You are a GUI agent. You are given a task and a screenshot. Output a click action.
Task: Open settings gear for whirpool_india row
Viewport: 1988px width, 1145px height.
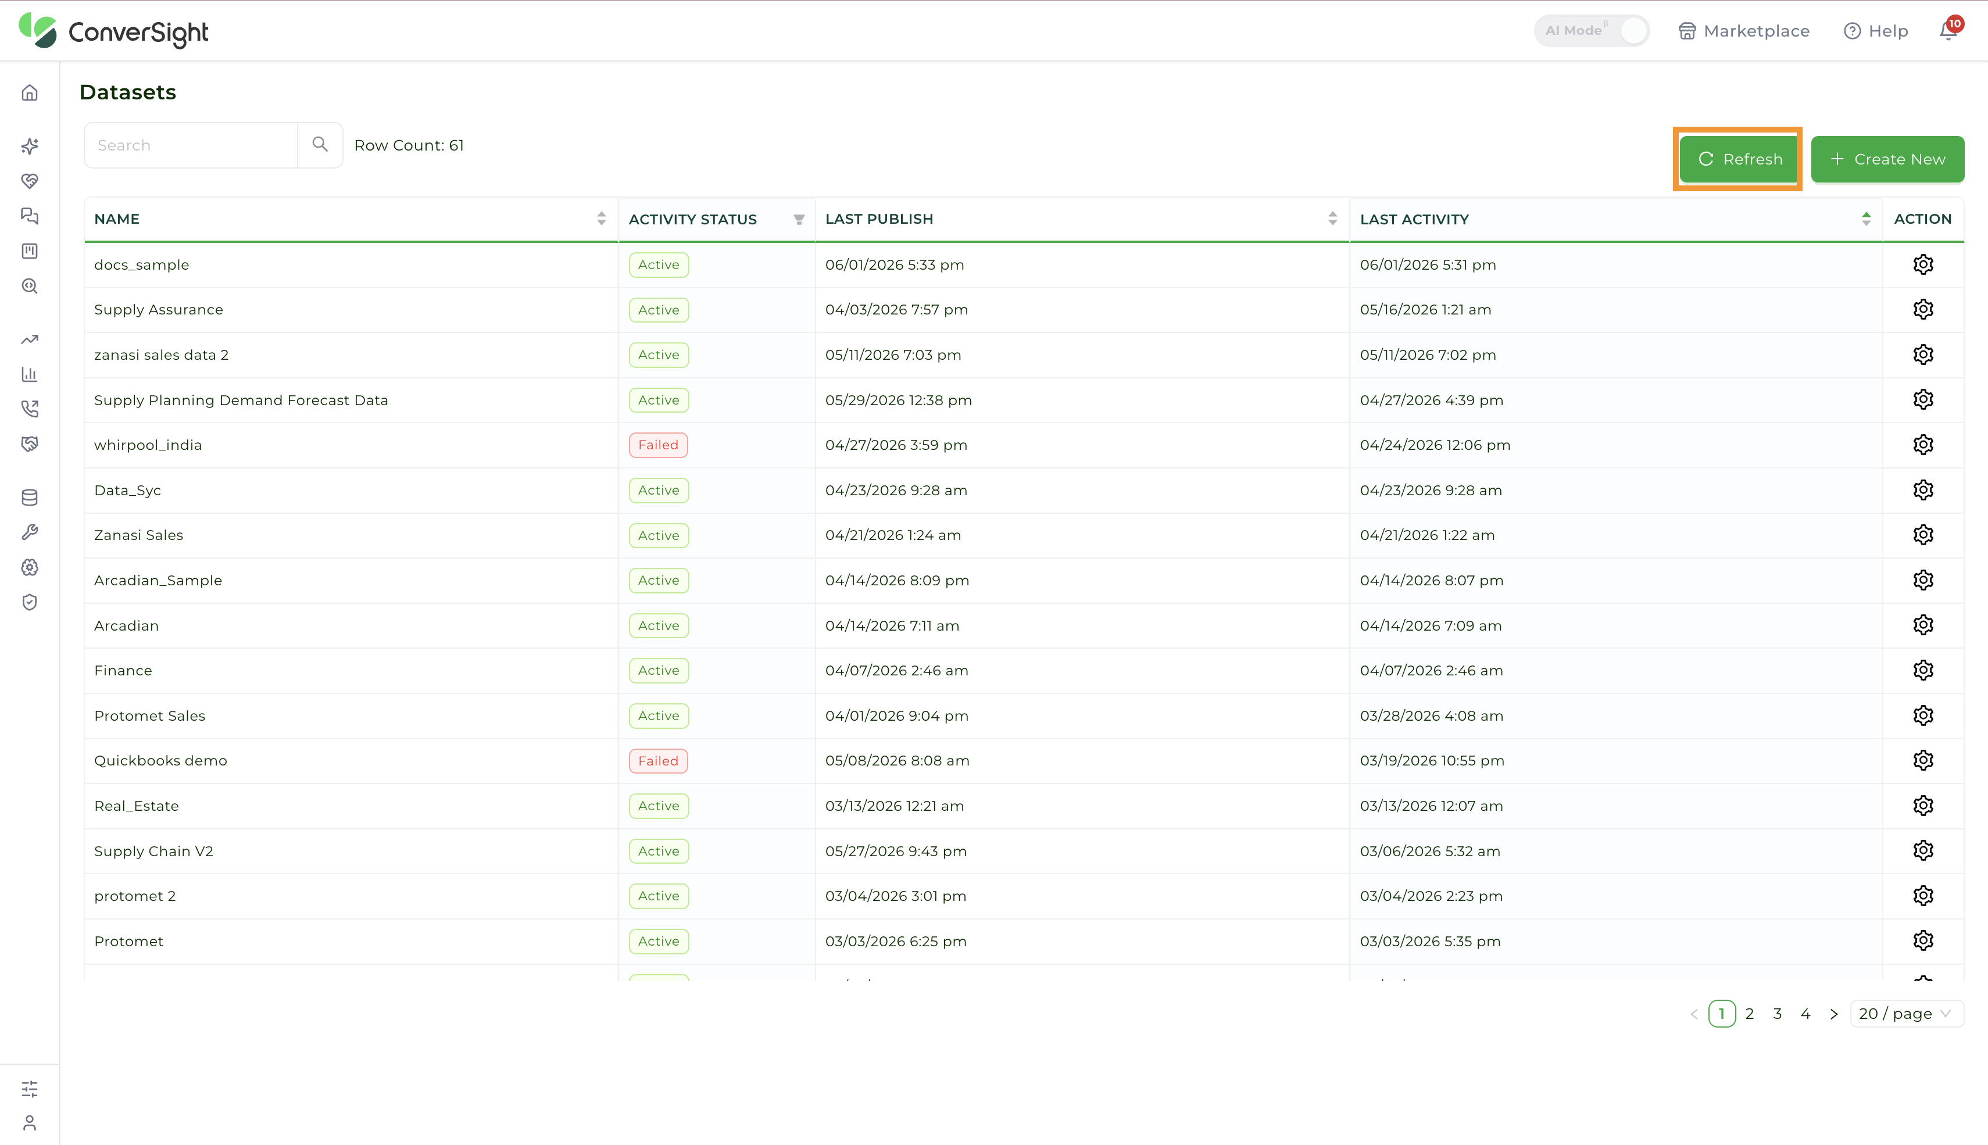(1923, 444)
